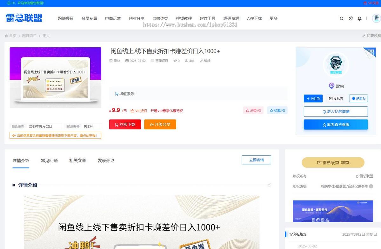The image size is (381, 249).
Task: Click the TA的动态 heading
Action: [297, 234]
